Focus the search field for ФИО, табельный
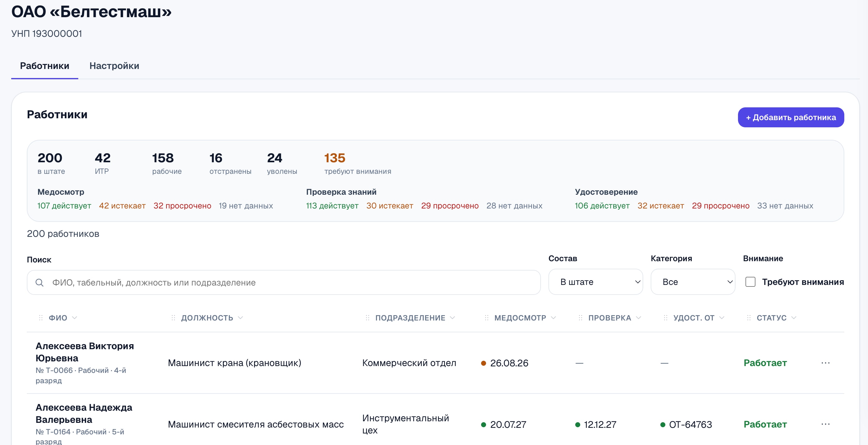The height and width of the screenshot is (445, 868). click(284, 282)
